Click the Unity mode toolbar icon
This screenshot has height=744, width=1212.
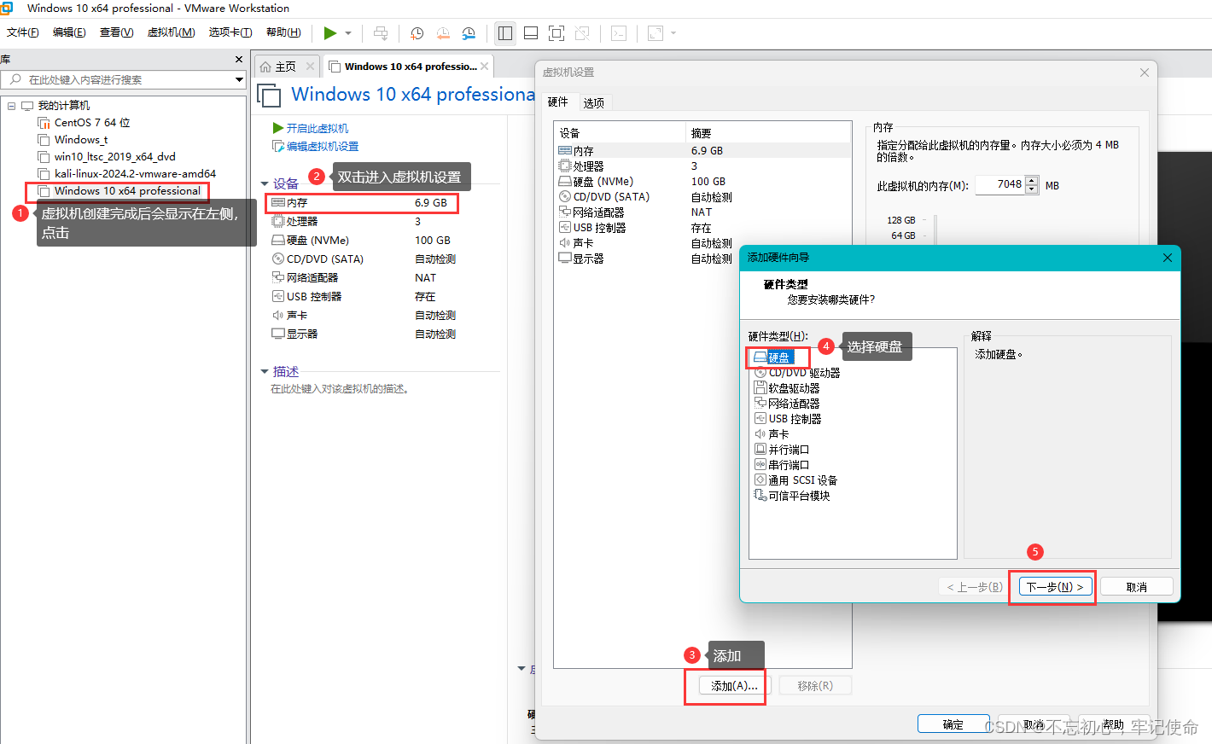pos(582,33)
